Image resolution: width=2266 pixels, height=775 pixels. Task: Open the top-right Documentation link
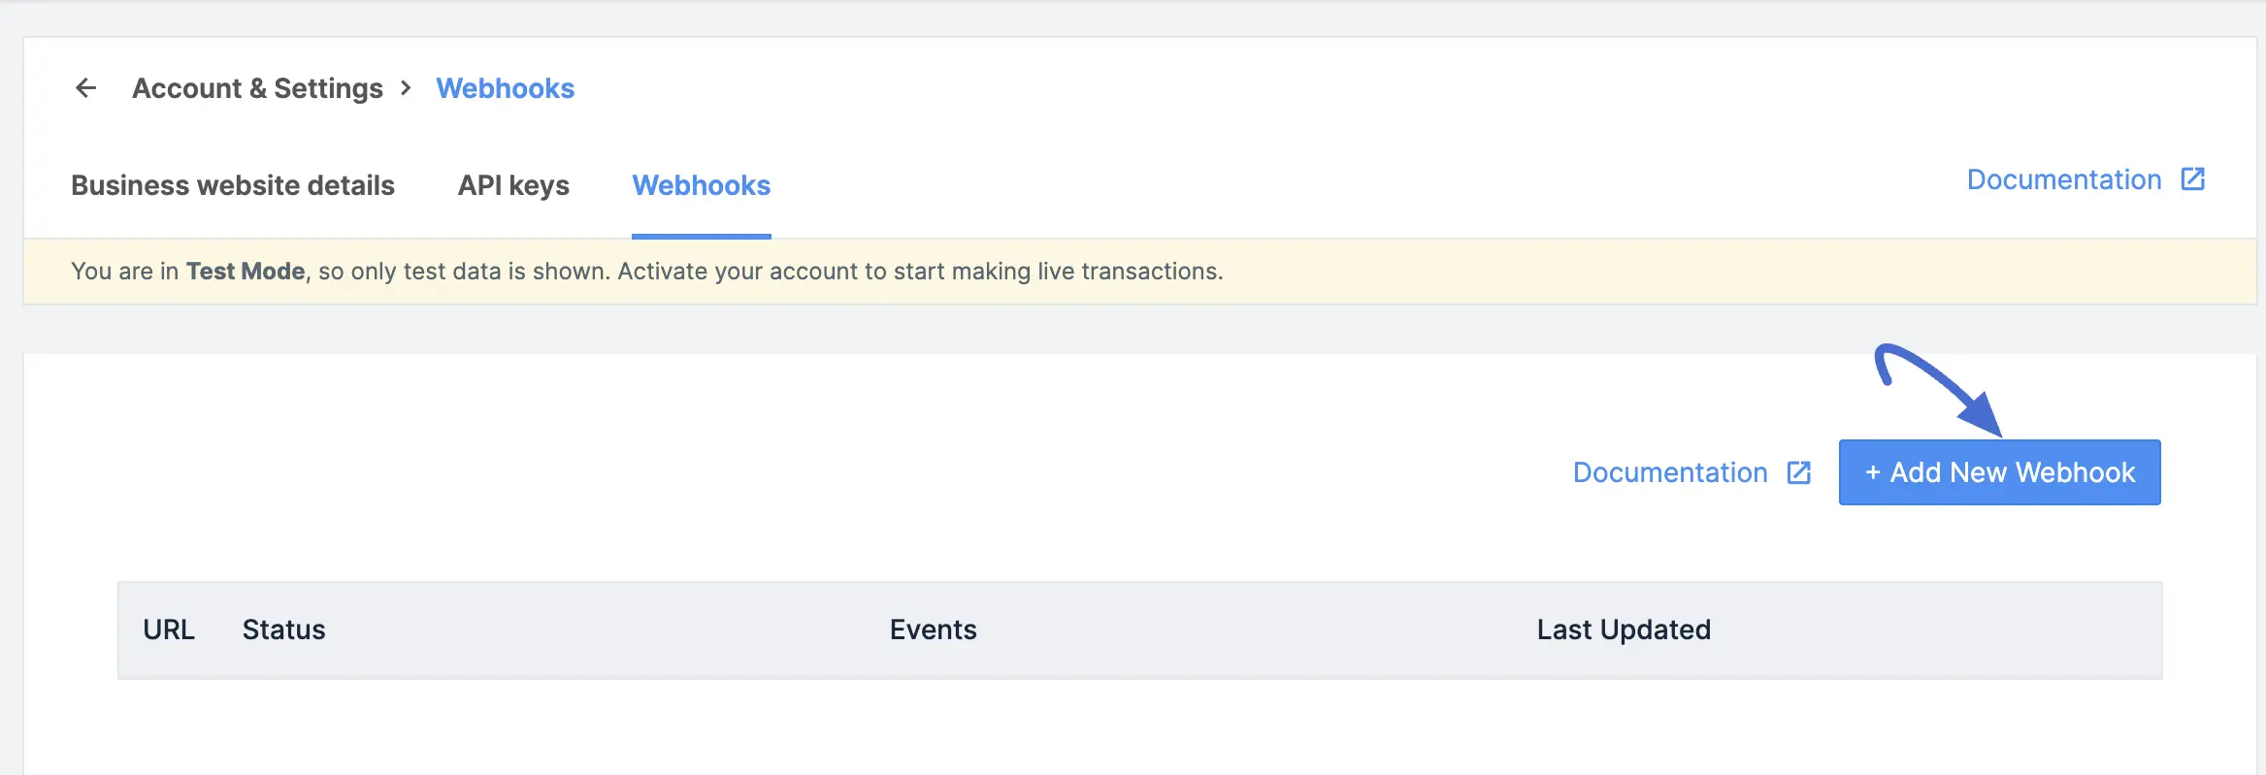tap(2063, 178)
